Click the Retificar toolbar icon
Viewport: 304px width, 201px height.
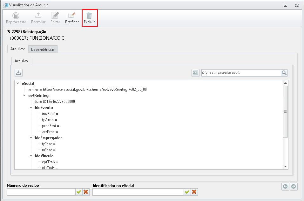pos(72,15)
